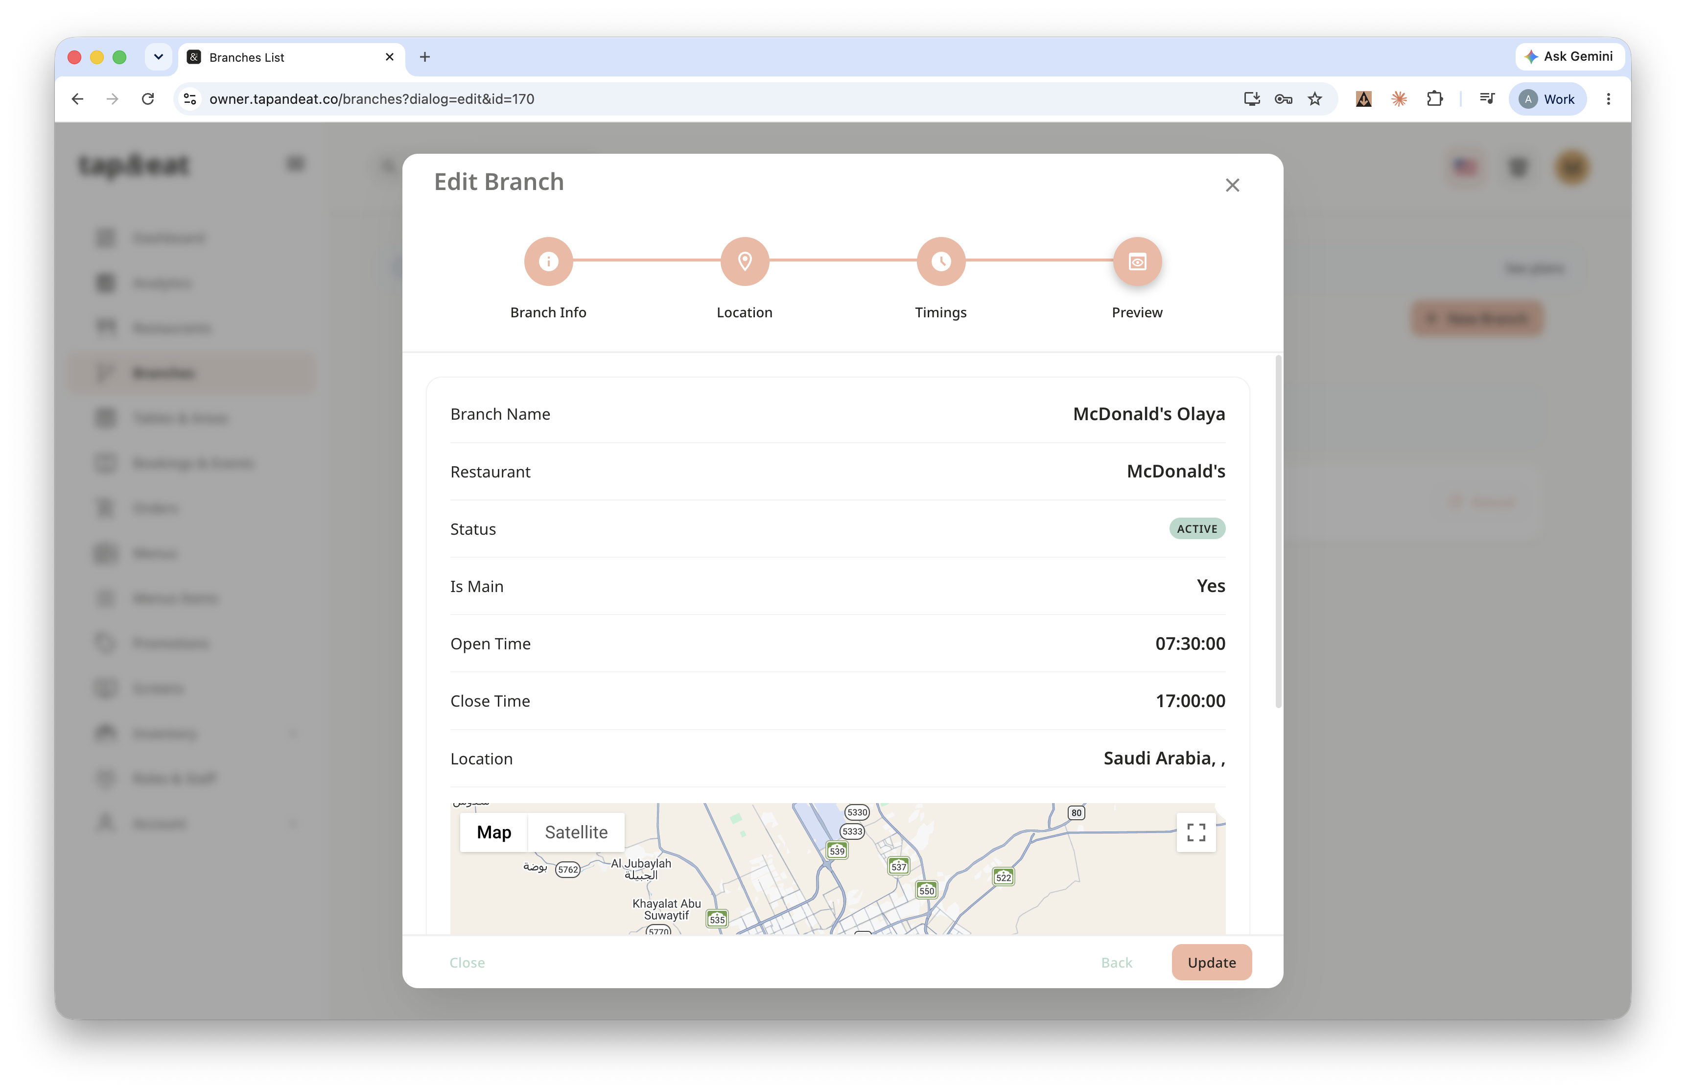Go to the Location step pin icon
1686x1092 pixels.
click(x=744, y=261)
